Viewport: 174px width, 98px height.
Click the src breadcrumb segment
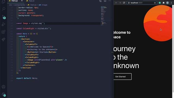(x=11, y=5)
